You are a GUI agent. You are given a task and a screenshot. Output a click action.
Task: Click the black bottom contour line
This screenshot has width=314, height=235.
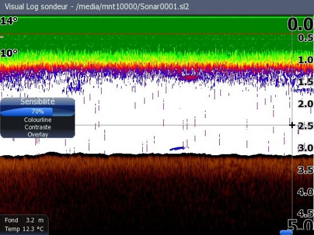pyautogui.click(x=157, y=155)
